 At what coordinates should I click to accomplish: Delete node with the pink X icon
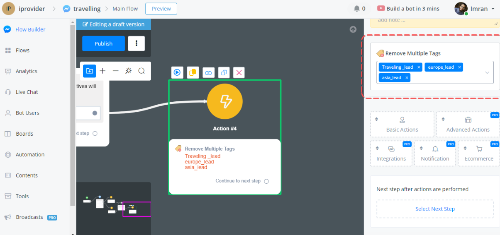pos(239,73)
